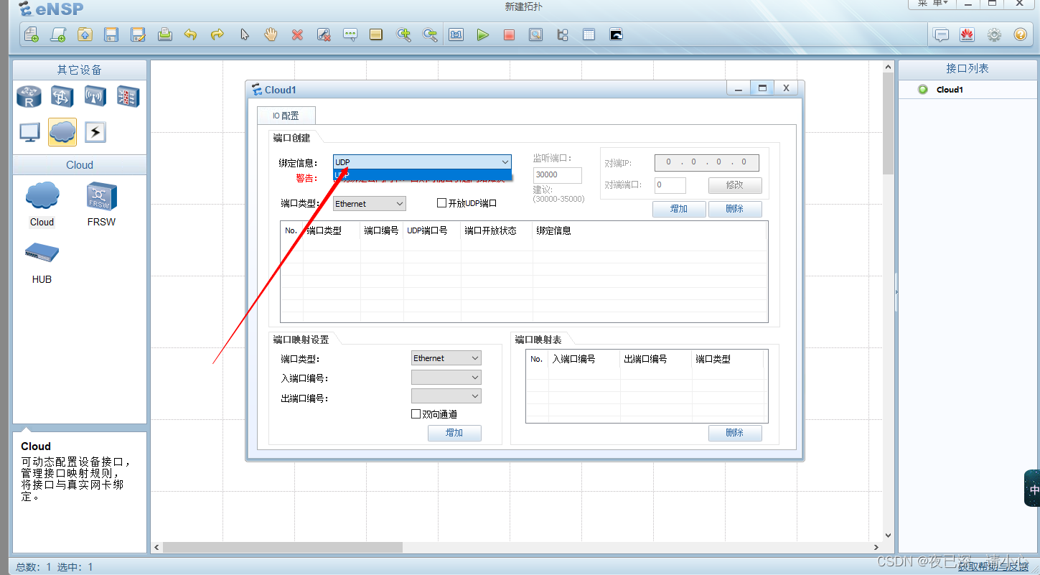Select the firewall device category
1040x575 pixels.
tap(128, 96)
